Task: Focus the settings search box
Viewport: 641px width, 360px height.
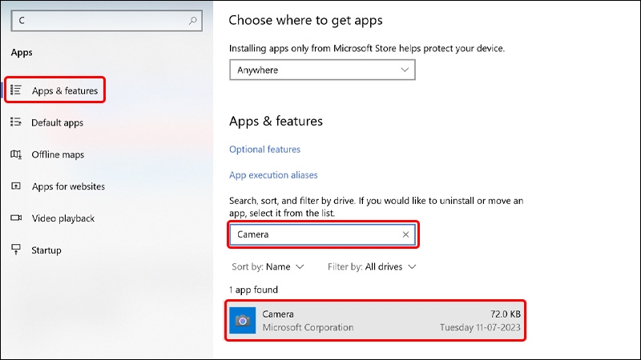Action: (107, 21)
